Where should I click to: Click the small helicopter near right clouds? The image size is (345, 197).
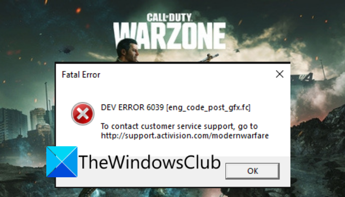237,51
